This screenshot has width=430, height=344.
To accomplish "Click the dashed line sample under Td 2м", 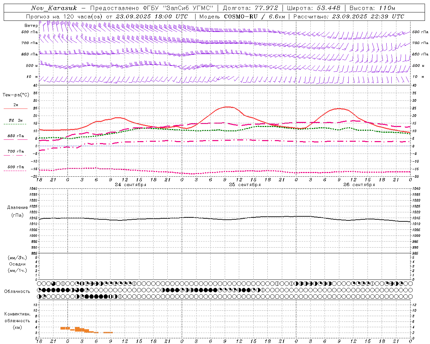I will coord(15,124).
